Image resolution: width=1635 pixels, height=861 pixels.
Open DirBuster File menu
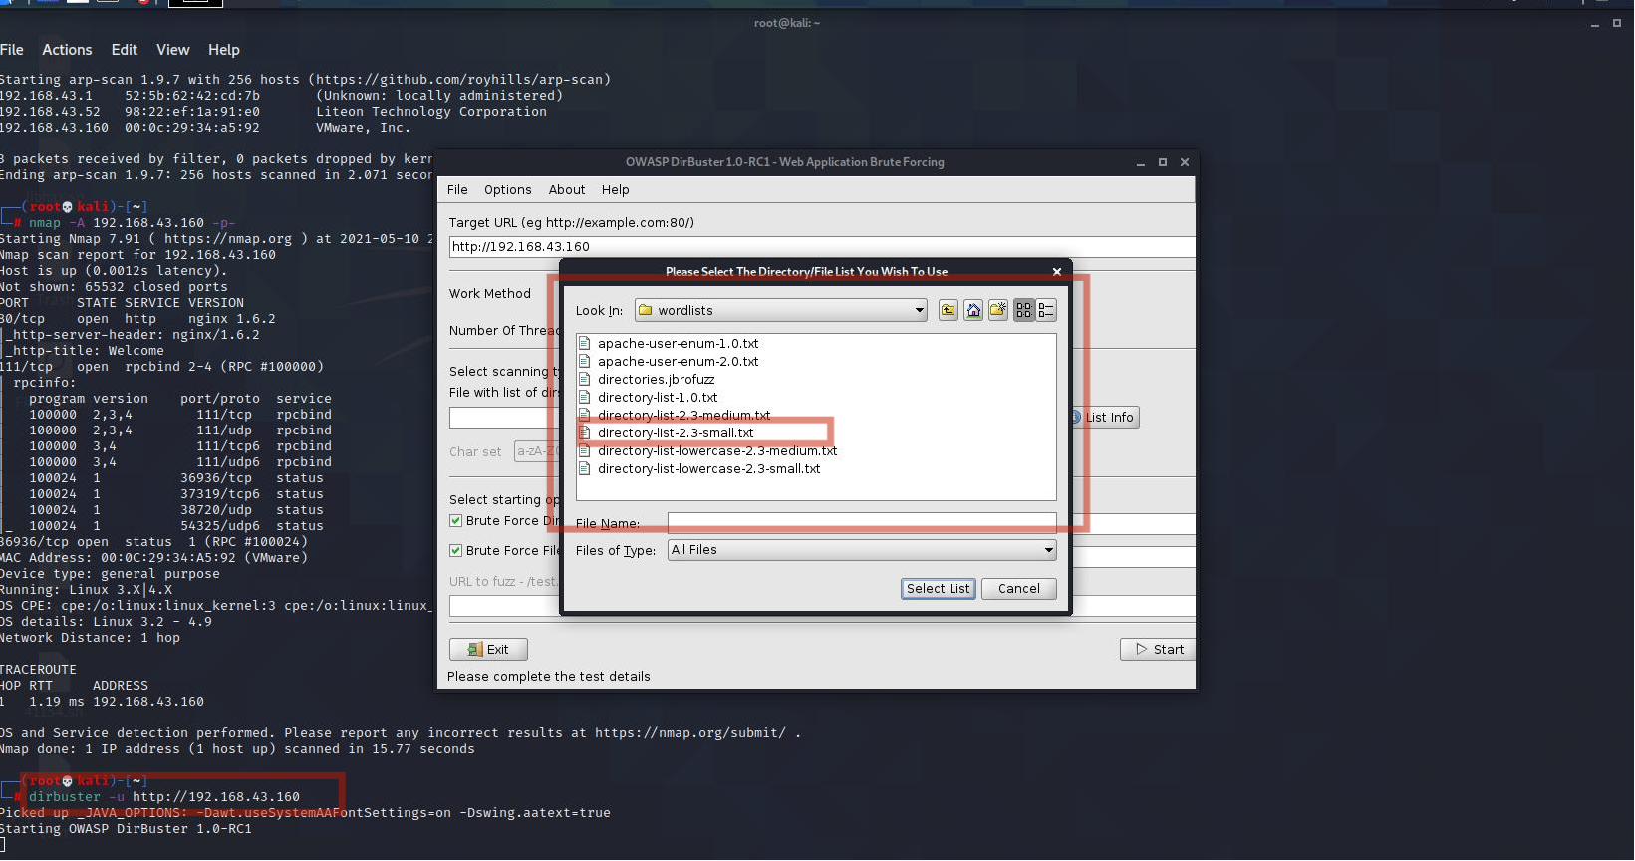pyautogui.click(x=457, y=190)
